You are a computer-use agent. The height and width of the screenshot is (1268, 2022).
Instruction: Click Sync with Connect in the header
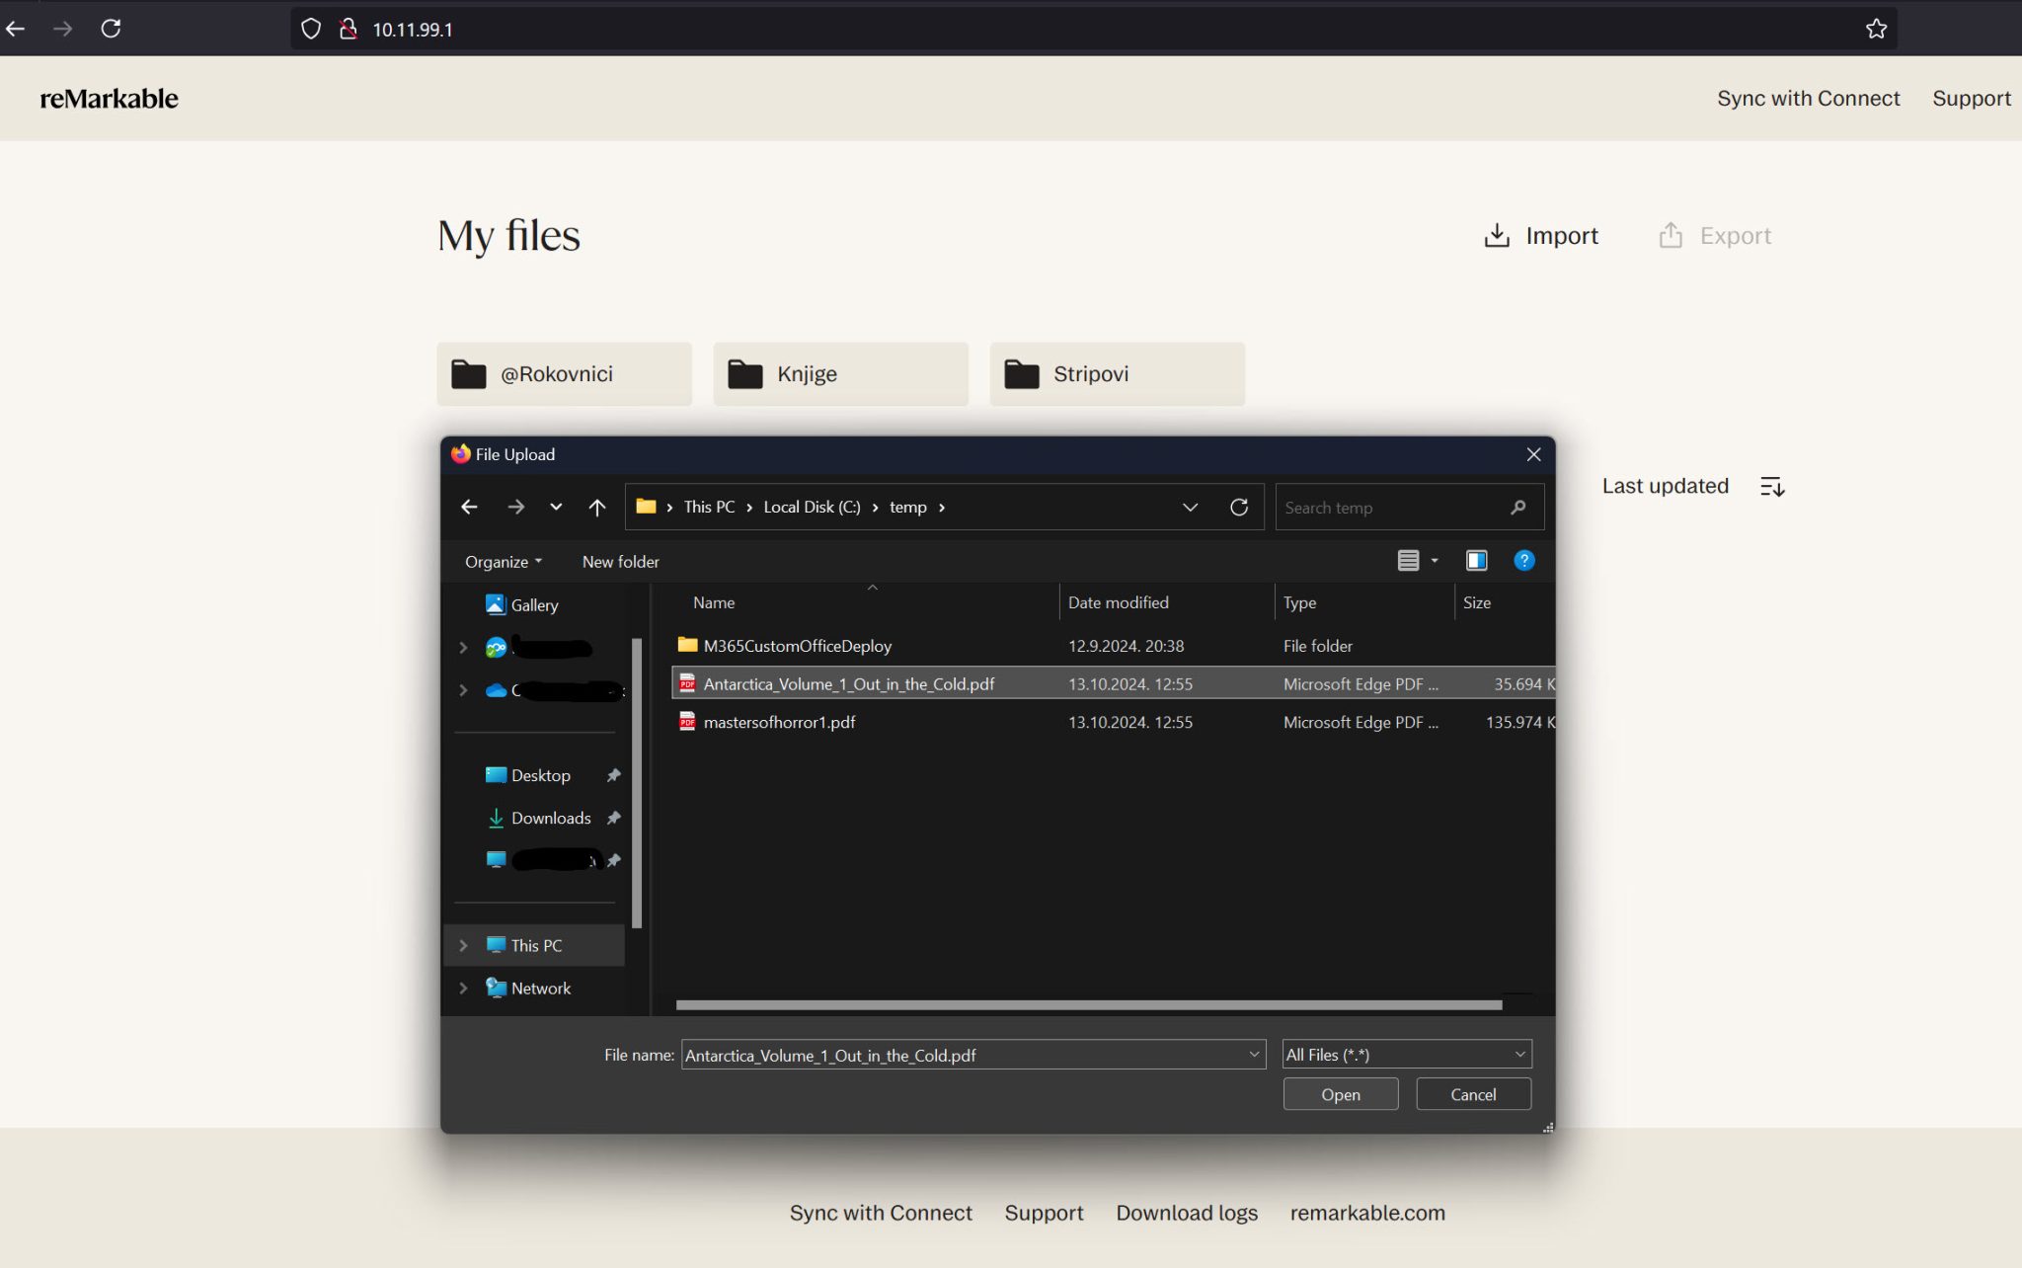[x=1808, y=98]
